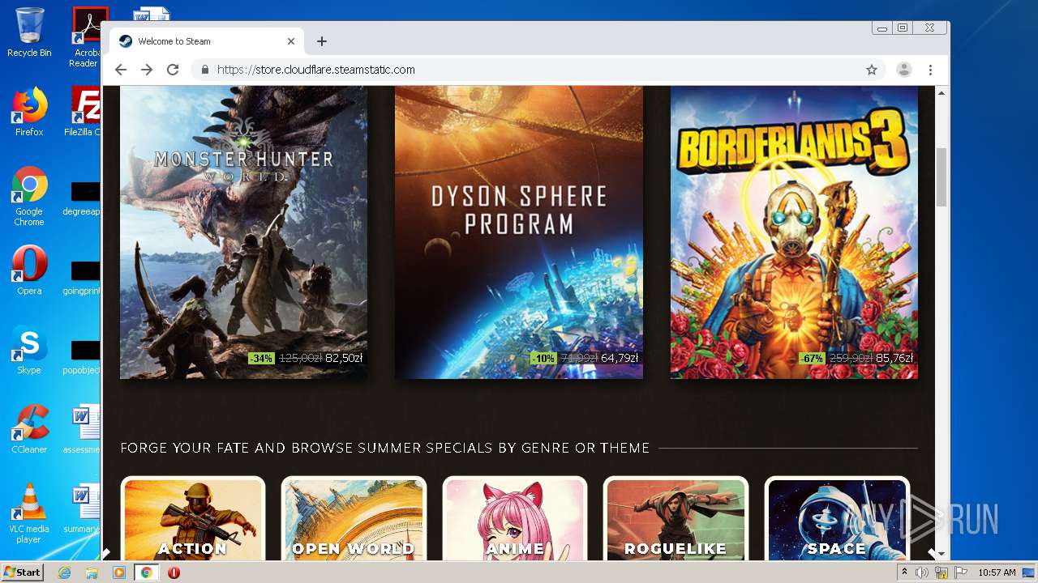Click the page scrollbar down arrow
The height and width of the screenshot is (583, 1038).
click(x=941, y=553)
